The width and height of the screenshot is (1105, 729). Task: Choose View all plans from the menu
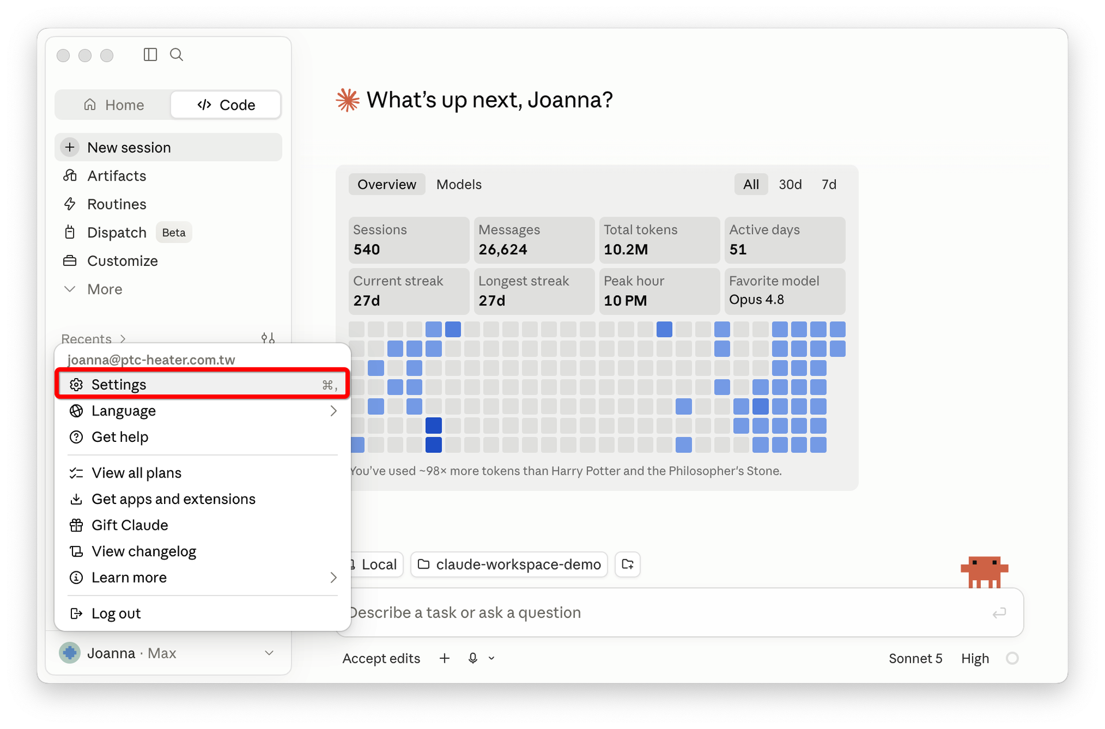click(x=203, y=473)
